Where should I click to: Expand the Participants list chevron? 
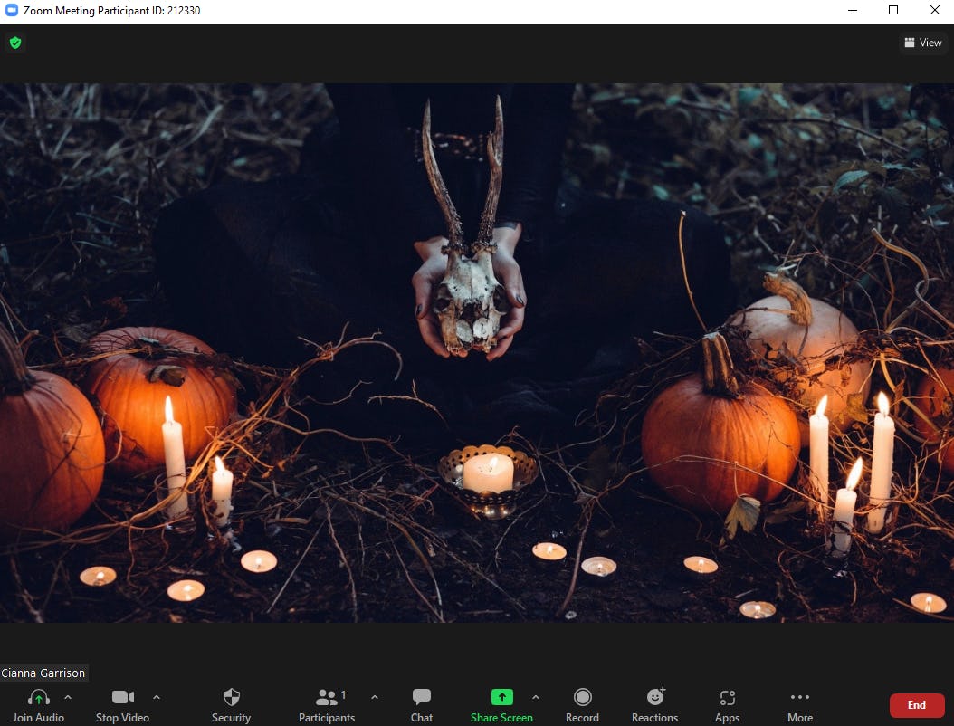coord(375,698)
